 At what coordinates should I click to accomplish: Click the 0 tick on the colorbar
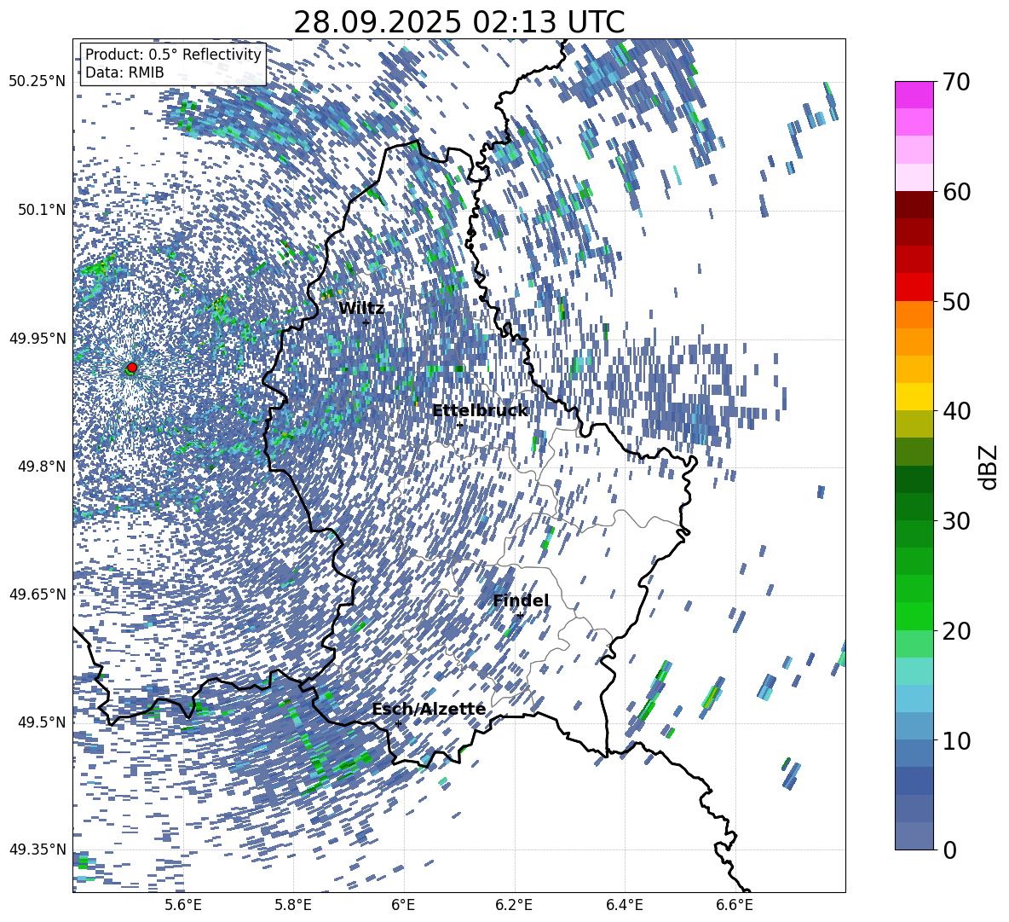click(949, 850)
